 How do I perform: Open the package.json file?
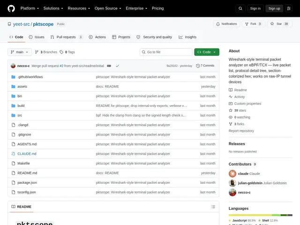point(27,182)
